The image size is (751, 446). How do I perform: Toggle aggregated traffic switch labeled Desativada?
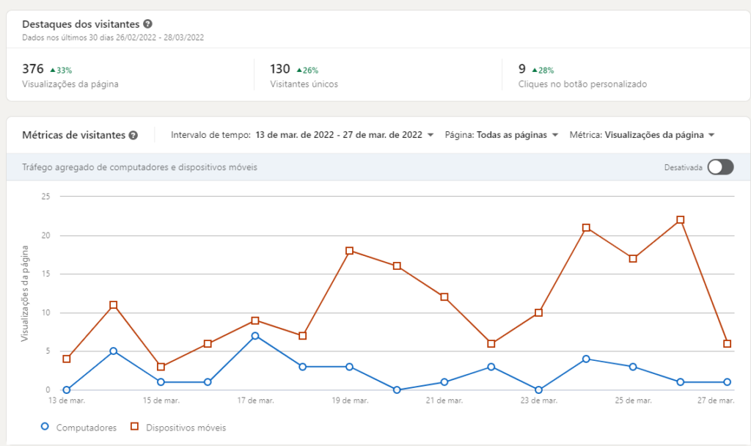click(720, 167)
